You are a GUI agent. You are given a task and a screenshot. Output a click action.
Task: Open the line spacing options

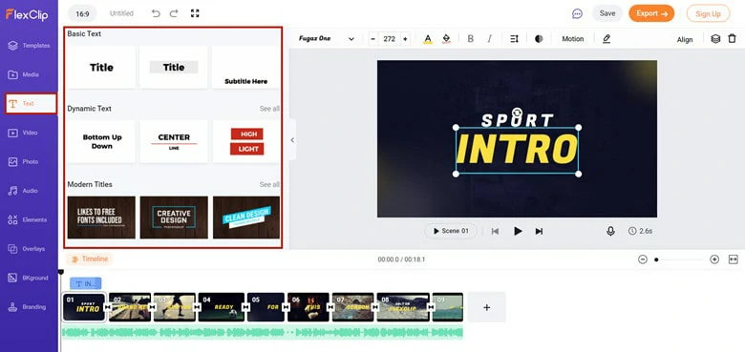click(x=514, y=39)
